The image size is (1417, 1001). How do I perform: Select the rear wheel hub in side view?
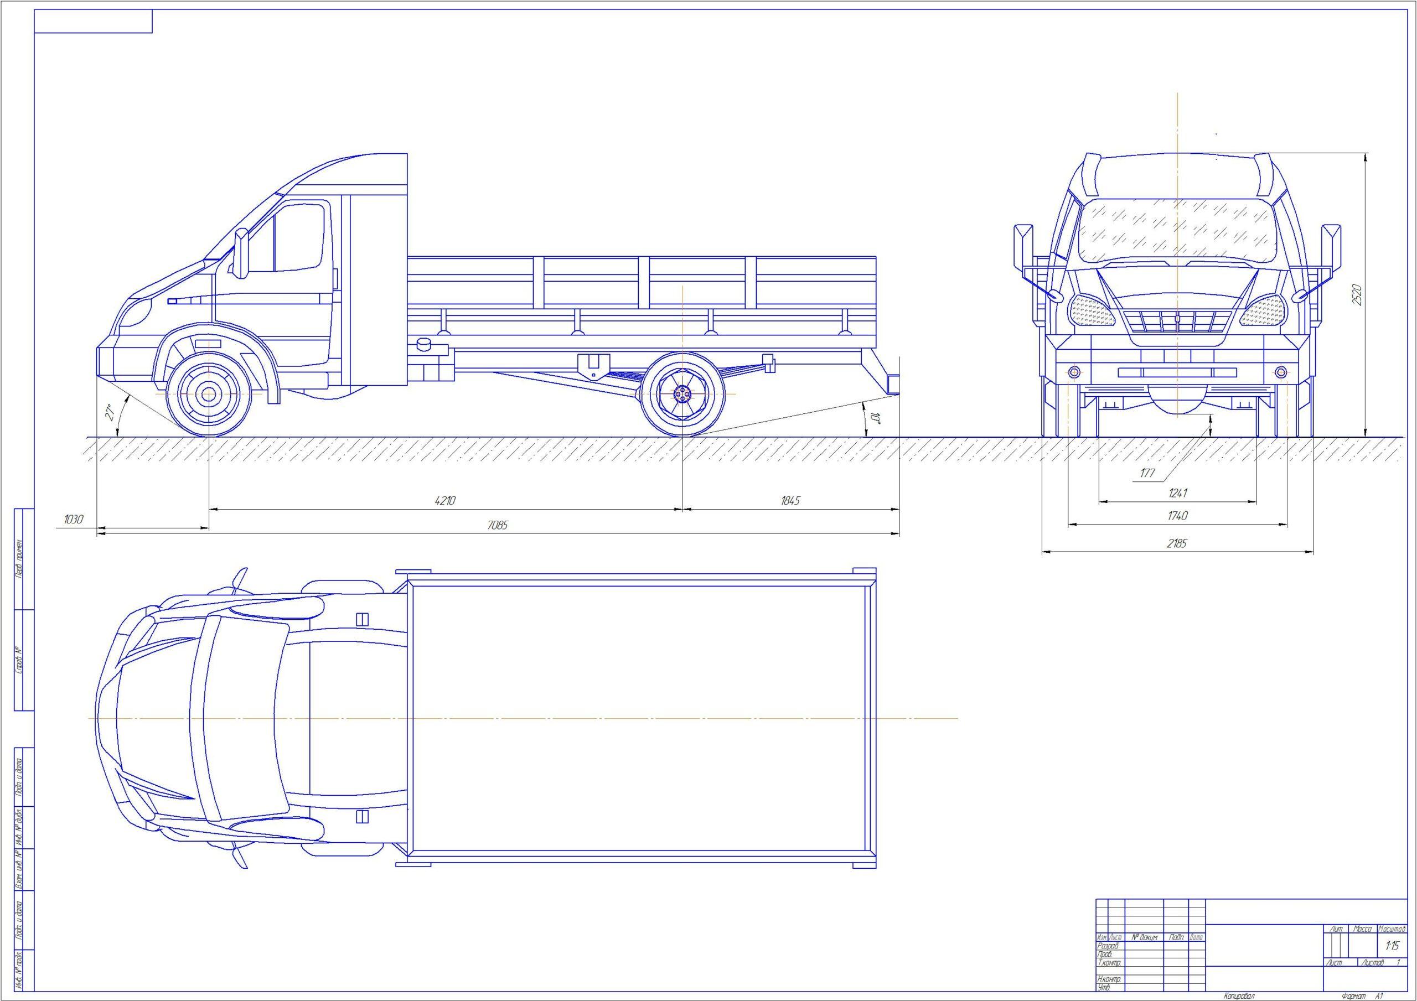682,394
